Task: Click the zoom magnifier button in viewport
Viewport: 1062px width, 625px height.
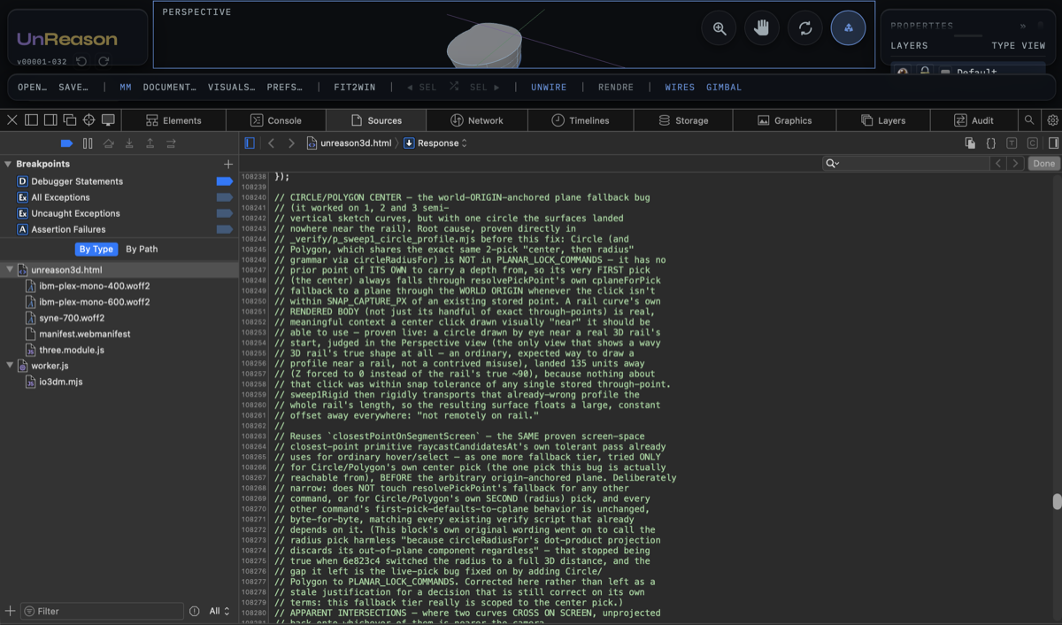Action: [x=720, y=28]
